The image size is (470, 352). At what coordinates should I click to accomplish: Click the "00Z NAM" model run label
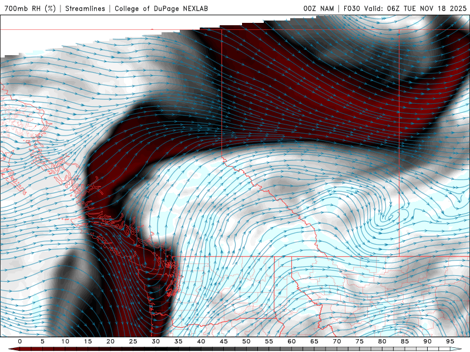pyautogui.click(x=318, y=8)
